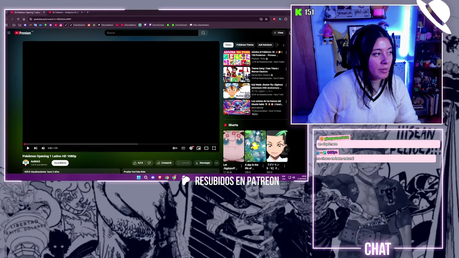
Task: Show next Shorts with arrow
Action: point(286,149)
